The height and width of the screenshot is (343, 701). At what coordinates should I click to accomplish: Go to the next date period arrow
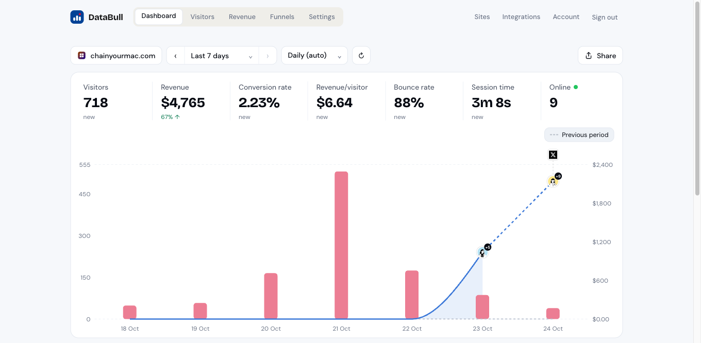click(x=268, y=56)
